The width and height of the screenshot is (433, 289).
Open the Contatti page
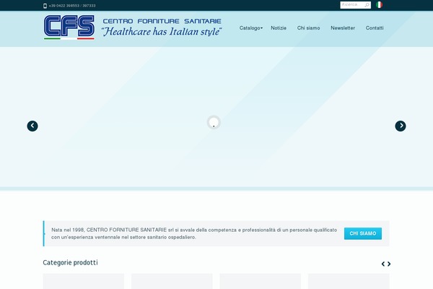(375, 28)
